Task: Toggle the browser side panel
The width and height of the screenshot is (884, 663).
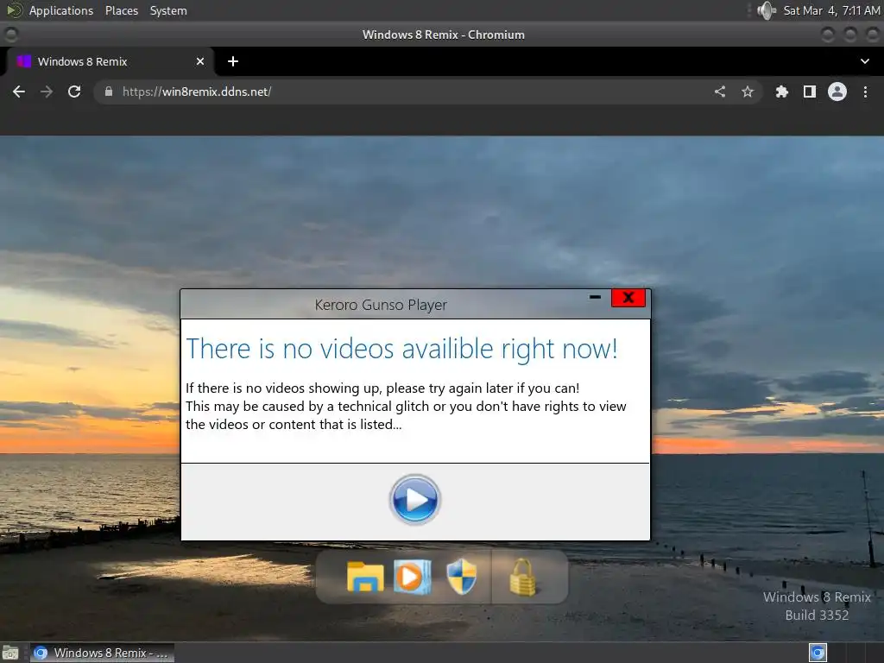Action: coord(810,92)
